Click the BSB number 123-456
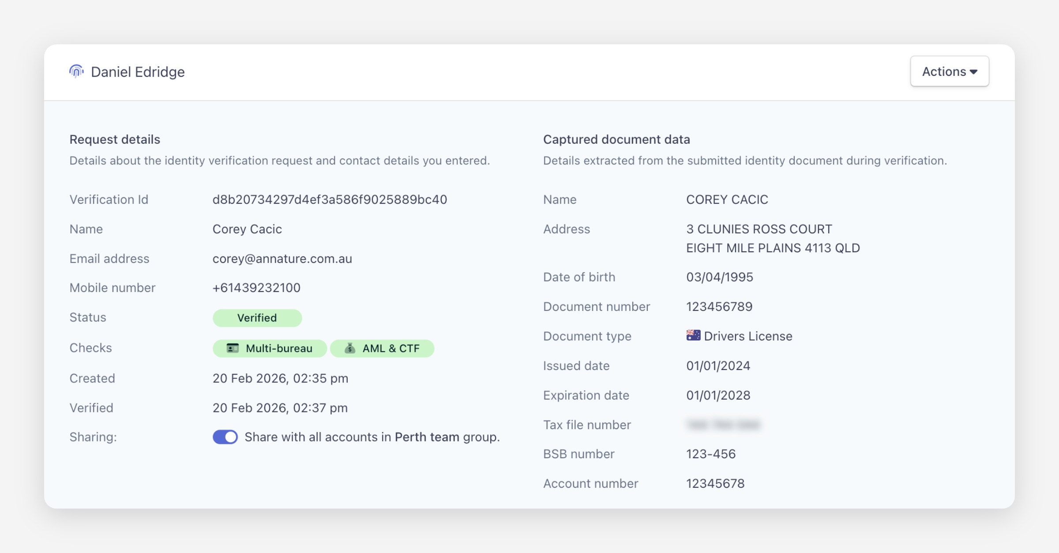1059x553 pixels. [x=711, y=454]
